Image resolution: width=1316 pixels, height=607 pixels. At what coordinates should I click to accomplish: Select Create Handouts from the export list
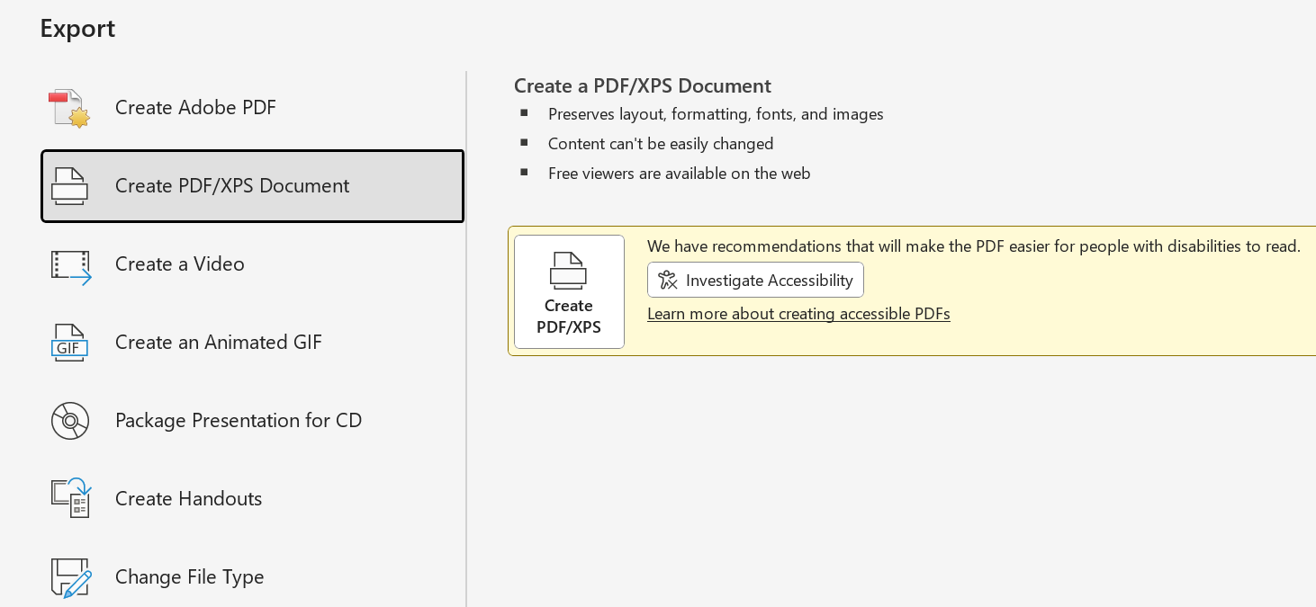188,498
